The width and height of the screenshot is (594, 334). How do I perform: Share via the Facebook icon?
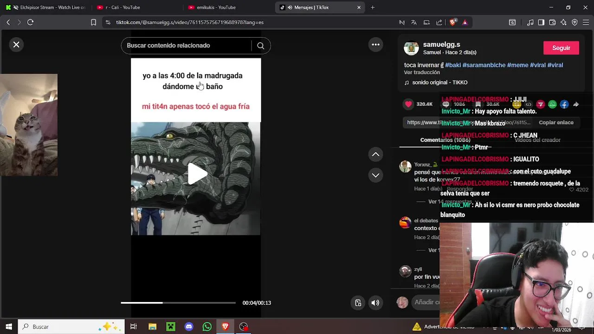pyautogui.click(x=564, y=104)
